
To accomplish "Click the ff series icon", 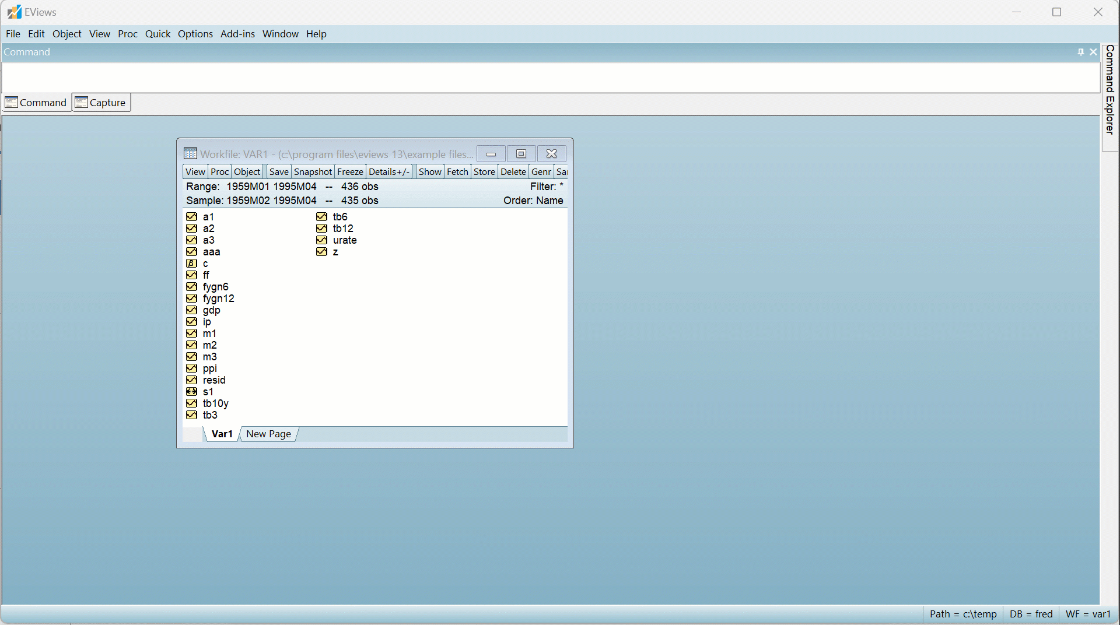I will coord(191,275).
